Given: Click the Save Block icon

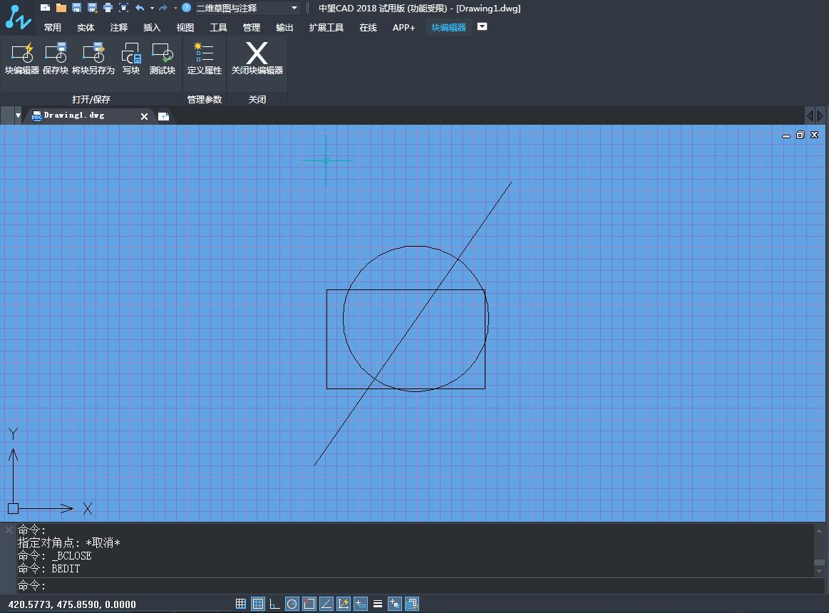Looking at the screenshot, I should click(x=55, y=58).
